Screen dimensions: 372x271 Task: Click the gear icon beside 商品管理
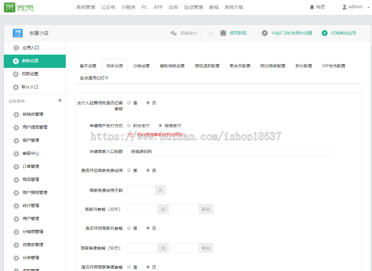coord(16,180)
